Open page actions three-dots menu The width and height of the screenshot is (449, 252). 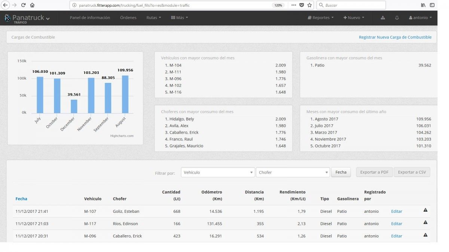pos(294,5)
